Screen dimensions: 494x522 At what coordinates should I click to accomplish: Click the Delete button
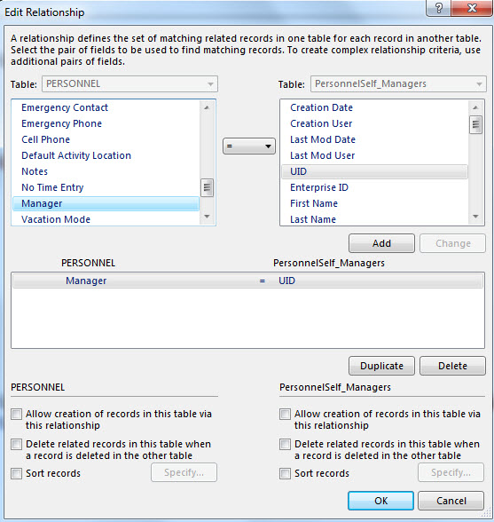coord(452,366)
